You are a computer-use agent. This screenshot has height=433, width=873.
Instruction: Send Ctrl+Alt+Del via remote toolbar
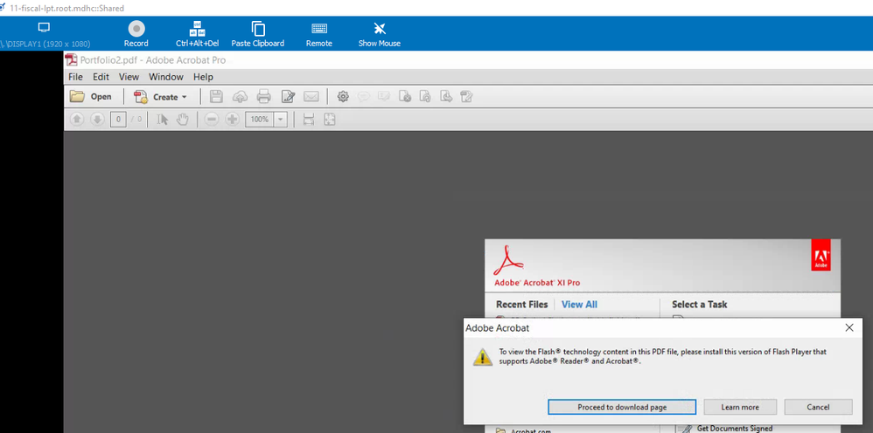click(x=197, y=34)
